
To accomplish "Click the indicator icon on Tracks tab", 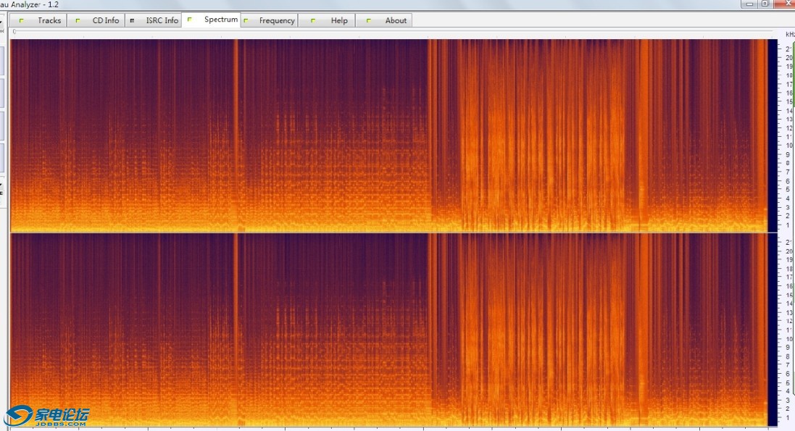I will coord(22,20).
